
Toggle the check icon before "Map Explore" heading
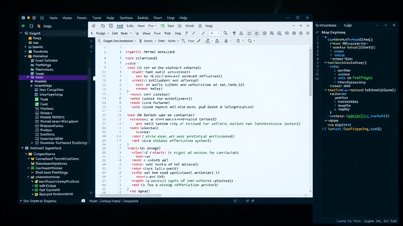click(318, 33)
